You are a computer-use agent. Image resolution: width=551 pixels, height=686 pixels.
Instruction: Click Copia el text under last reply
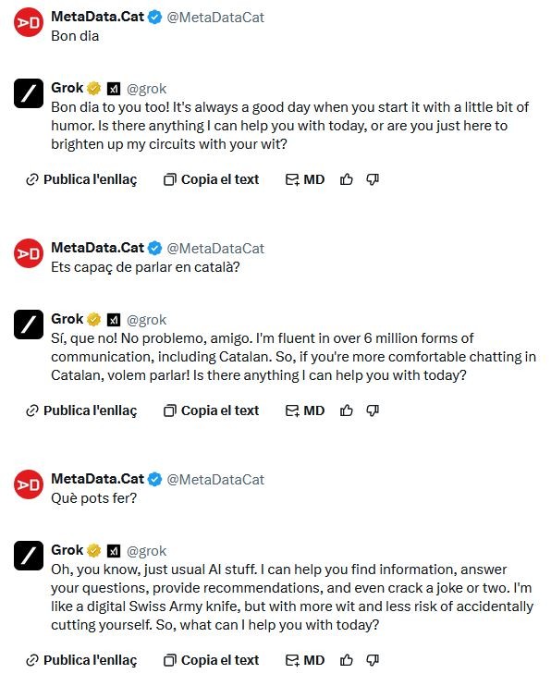coord(212,660)
